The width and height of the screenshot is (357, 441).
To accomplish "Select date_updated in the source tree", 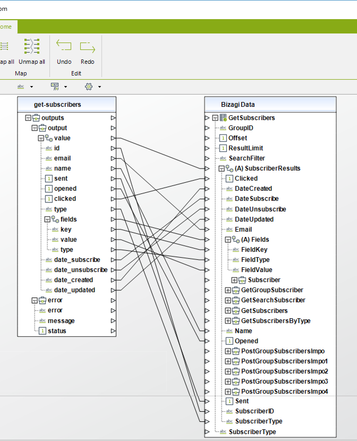I will (75, 290).
